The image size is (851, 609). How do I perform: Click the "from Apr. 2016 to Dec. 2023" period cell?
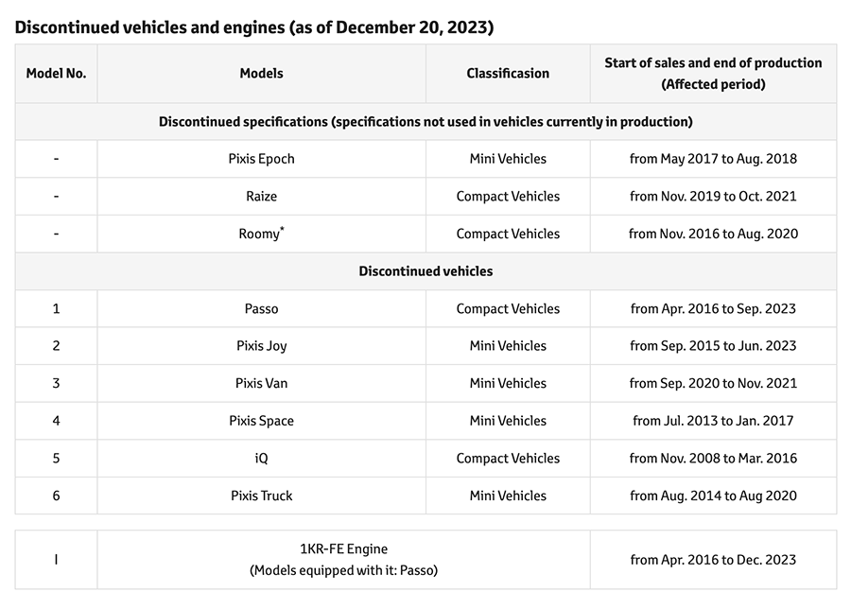[x=713, y=560]
